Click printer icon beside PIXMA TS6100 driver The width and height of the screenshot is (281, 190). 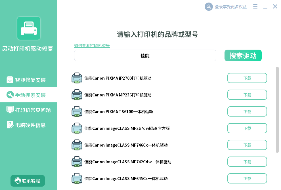[x=77, y=112]
